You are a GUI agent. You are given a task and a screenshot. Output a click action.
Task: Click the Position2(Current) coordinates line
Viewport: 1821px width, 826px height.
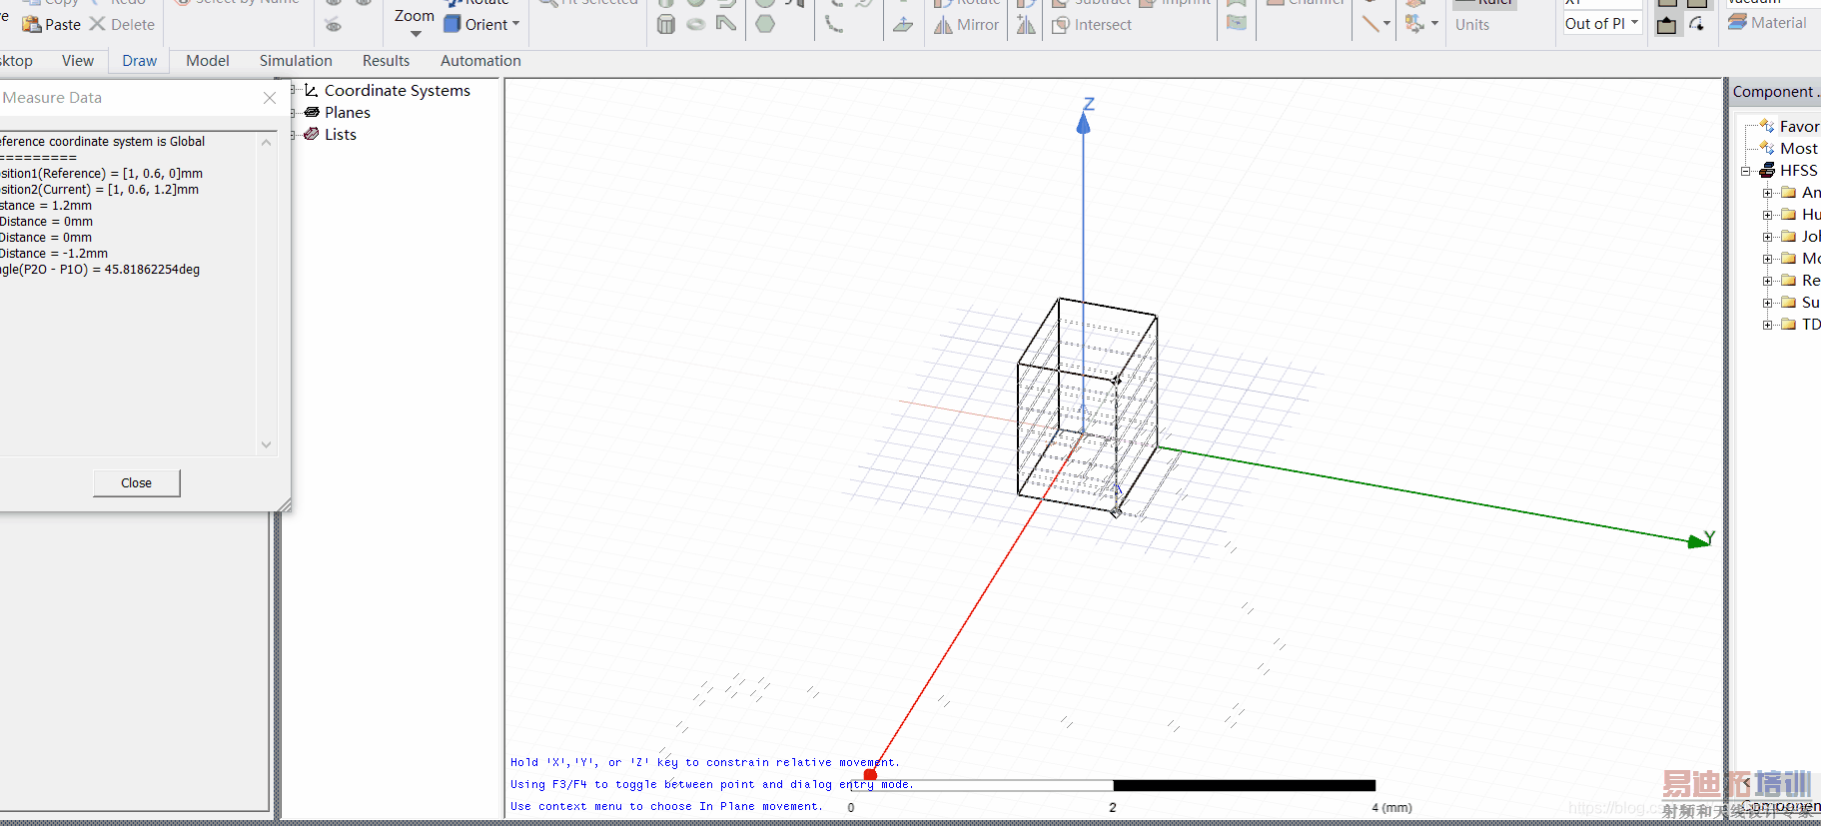pos(100,190)
